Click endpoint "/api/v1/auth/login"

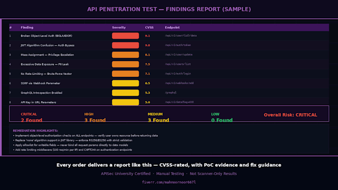178,73
